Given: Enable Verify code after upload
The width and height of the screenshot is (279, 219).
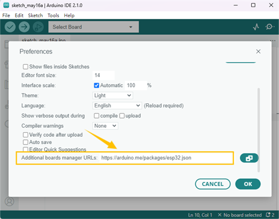Looking at the screenshot, I should pos(25,135).
